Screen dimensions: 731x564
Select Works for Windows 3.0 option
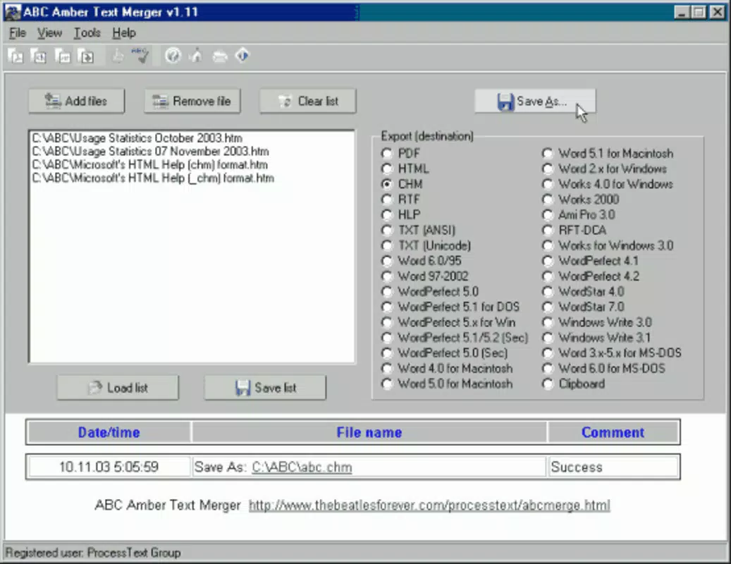click(x=608, y=245)
